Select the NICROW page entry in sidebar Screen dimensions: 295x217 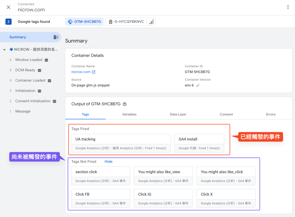tap(34, 50)
